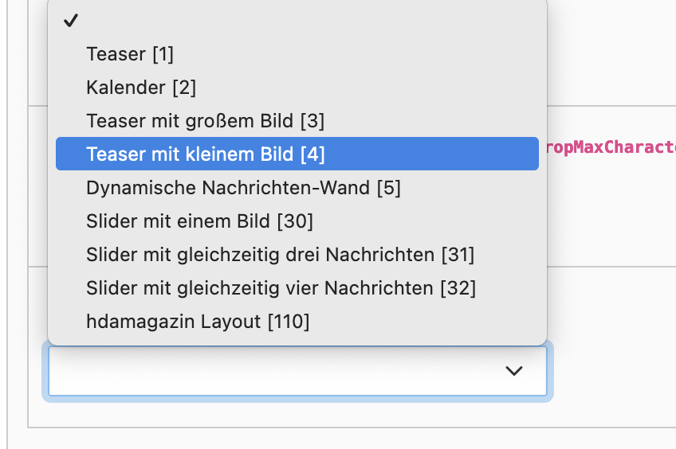Choose the Teaser [1] layout option

point(297,54)
